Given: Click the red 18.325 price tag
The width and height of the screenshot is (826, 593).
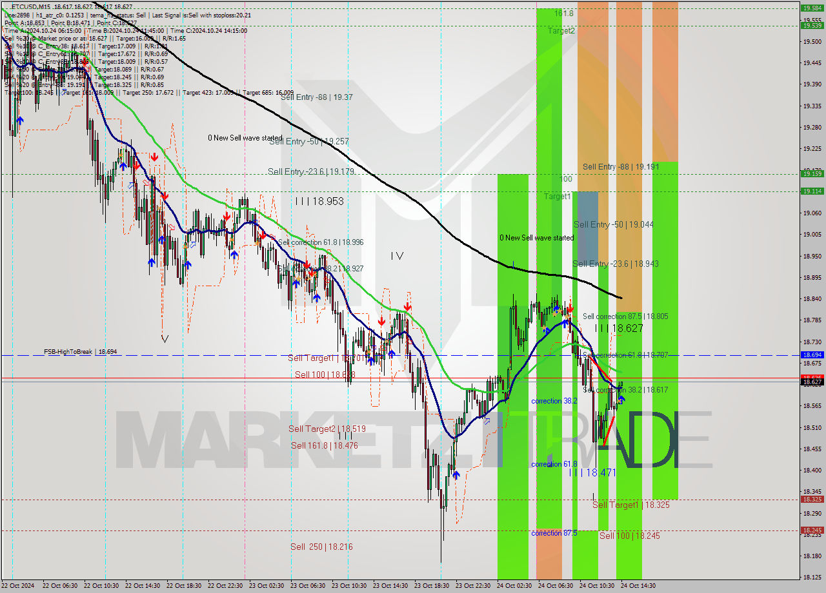Looking at the screenshot, I should tap(812, 499).
